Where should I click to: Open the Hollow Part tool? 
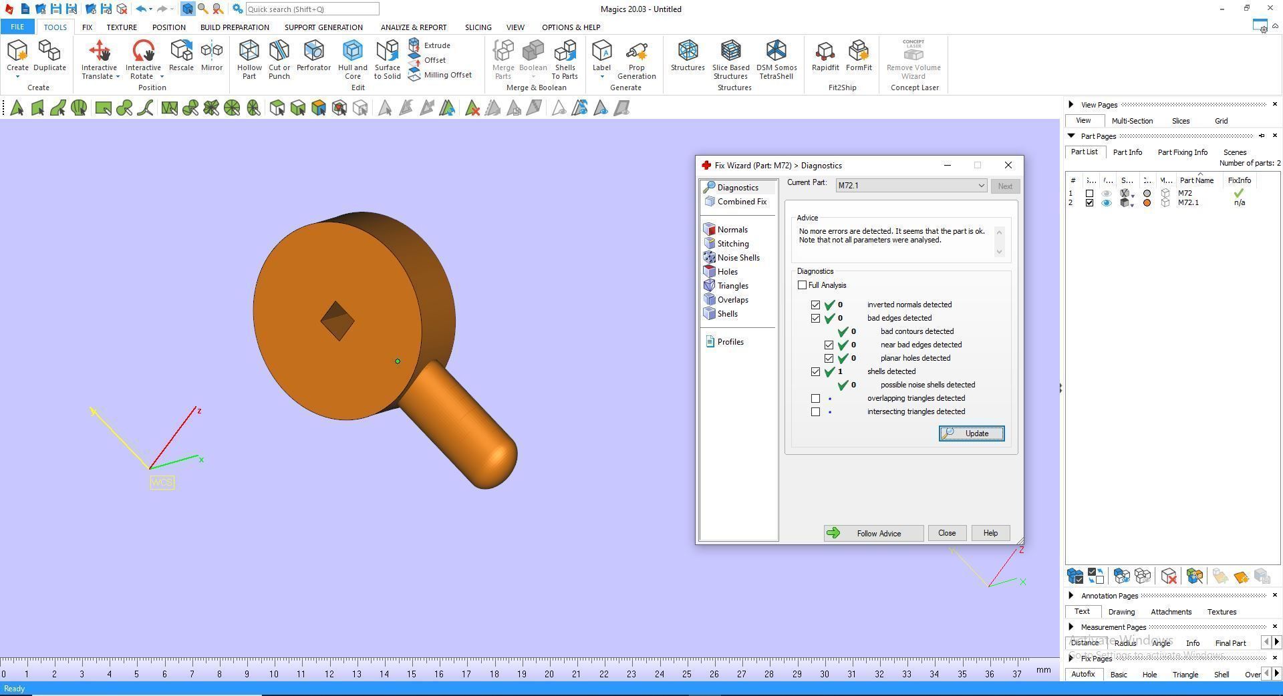(x=249, y=59)
